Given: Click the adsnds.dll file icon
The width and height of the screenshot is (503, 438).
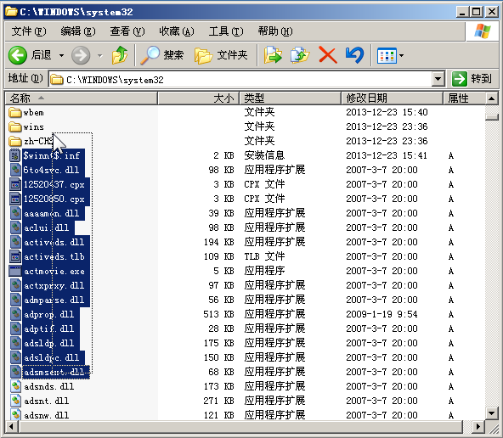Looking at the screenshot, I should [15, 386].
